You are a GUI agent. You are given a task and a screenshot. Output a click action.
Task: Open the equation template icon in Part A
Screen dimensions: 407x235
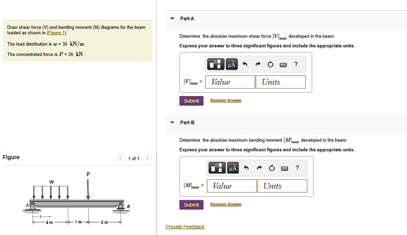(216, 64)
